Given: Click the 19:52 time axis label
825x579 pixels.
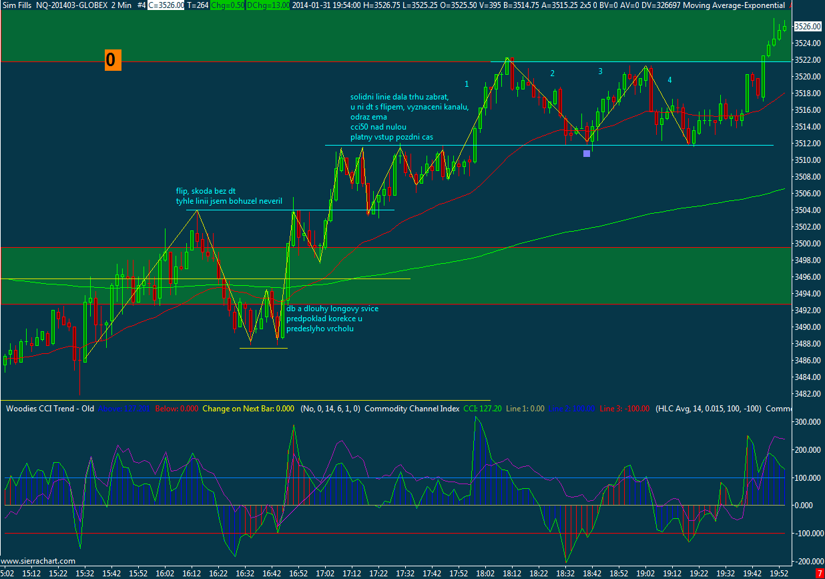Looking at the screenshot, I should pos(779,574).
